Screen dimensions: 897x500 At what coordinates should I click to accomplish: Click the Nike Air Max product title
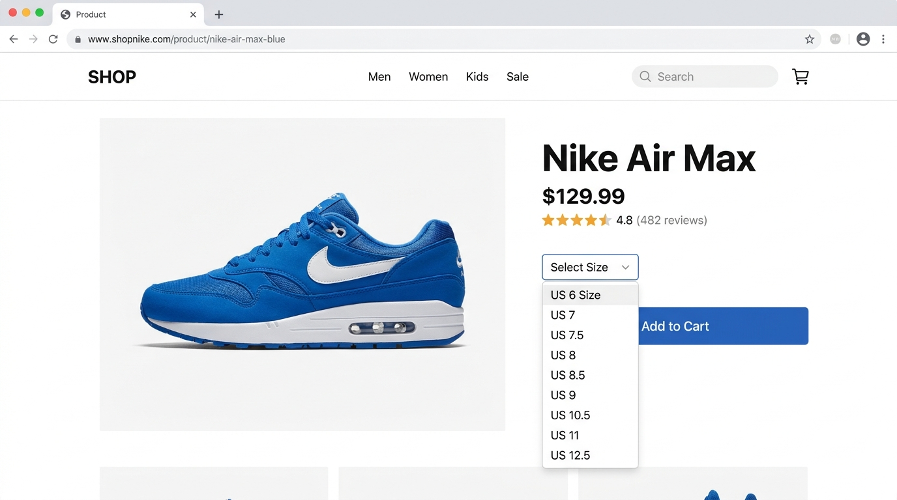[649, 158]
